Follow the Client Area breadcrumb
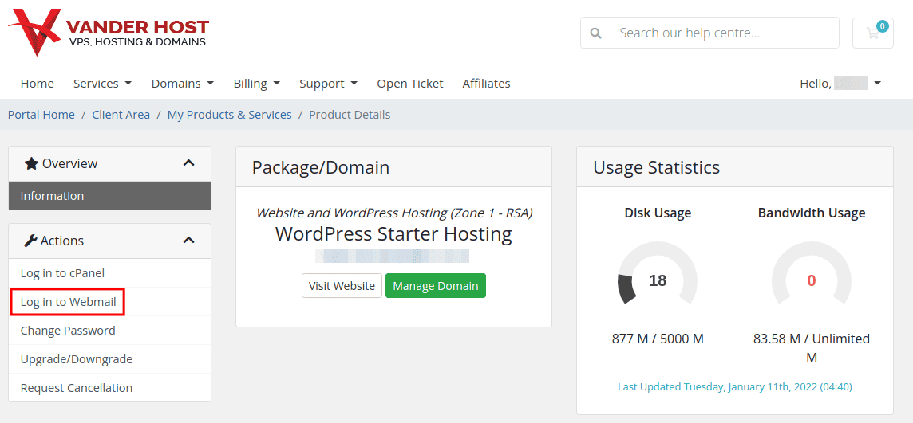This screenshot has width=913, height=423. pos(121,115)
